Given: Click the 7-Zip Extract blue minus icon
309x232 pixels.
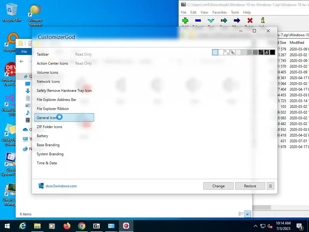Looking at the screenshot, I should [x=198, y=20].
